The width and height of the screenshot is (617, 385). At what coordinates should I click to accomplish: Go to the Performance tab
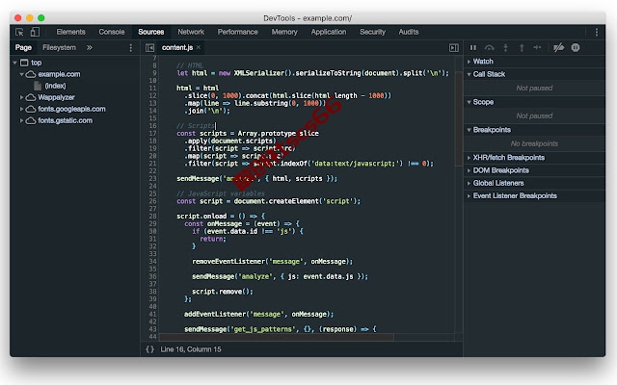[x=238, y=32]
